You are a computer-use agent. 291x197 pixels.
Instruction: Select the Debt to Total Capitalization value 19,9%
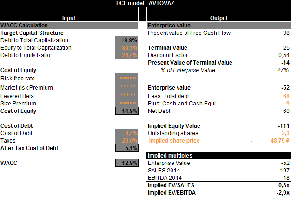pyautogui.click(x=126, y=40)
